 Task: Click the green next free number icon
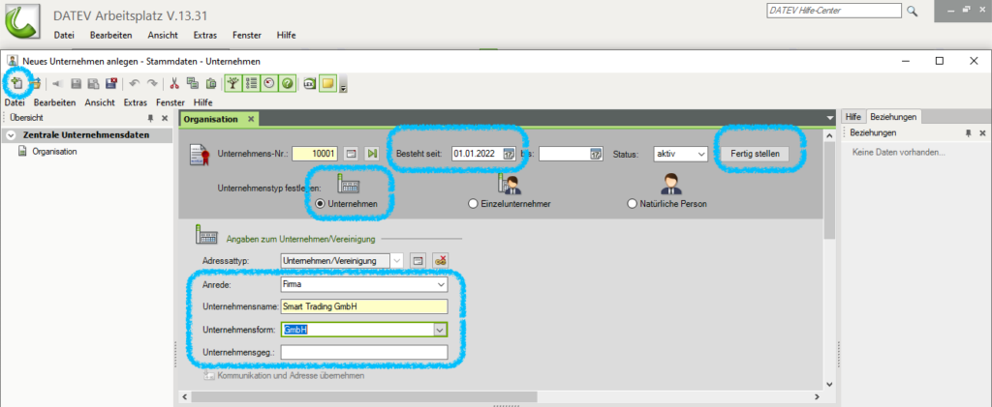[x=372, y=154]
